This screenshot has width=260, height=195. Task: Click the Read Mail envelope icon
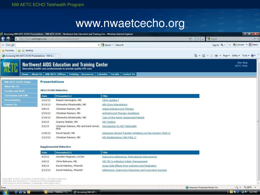(211, 56)
